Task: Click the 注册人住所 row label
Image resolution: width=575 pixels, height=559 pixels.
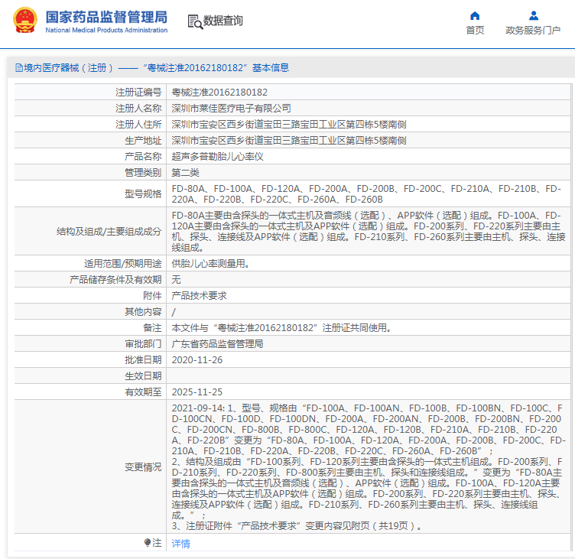Action: click(138, 125)
